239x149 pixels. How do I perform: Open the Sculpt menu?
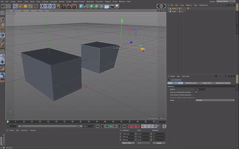69,2
